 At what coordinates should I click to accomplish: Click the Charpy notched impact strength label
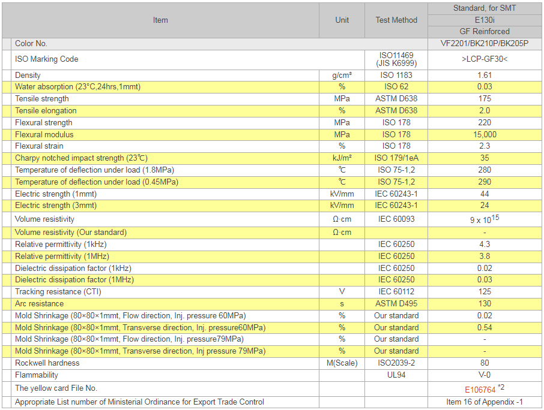click(81, 158)
